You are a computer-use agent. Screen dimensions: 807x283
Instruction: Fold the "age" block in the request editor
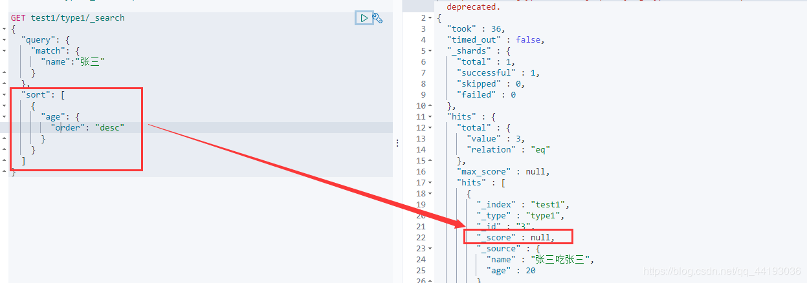coord(4,117)
